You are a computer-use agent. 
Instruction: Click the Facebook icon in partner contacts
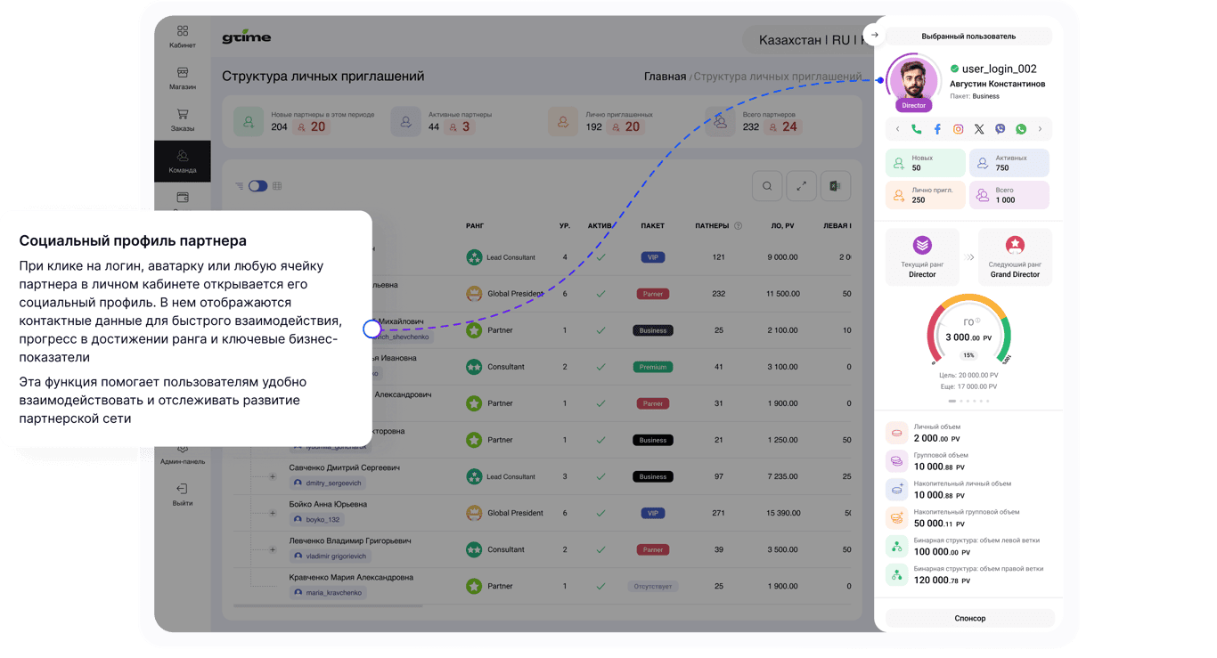[937, 129]
